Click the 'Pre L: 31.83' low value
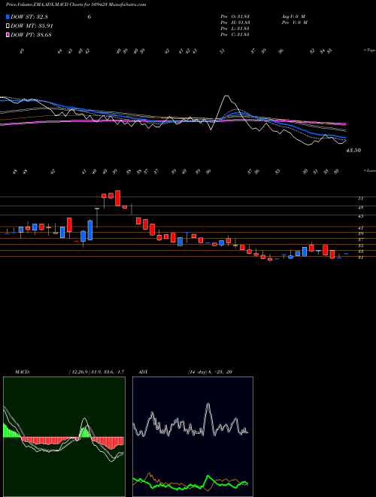 (x=235, y=29)
